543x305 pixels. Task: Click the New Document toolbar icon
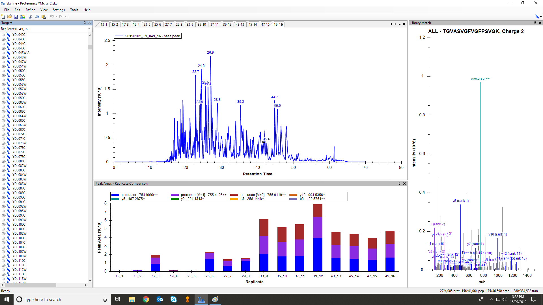[x=3, y=17]
